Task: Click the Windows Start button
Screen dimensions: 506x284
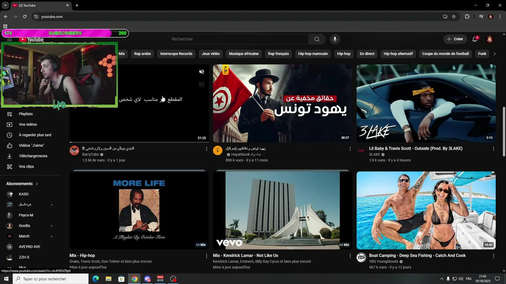Action: point(6,279)
